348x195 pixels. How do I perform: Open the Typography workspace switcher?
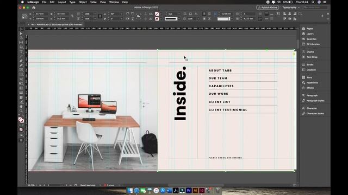291,8
